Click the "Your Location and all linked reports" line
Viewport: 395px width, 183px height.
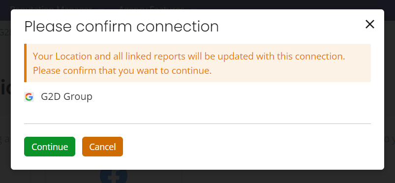(189, 56)
